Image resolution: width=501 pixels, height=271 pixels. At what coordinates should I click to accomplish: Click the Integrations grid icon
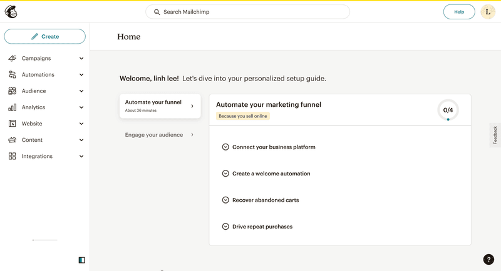[x=13, y=156]
